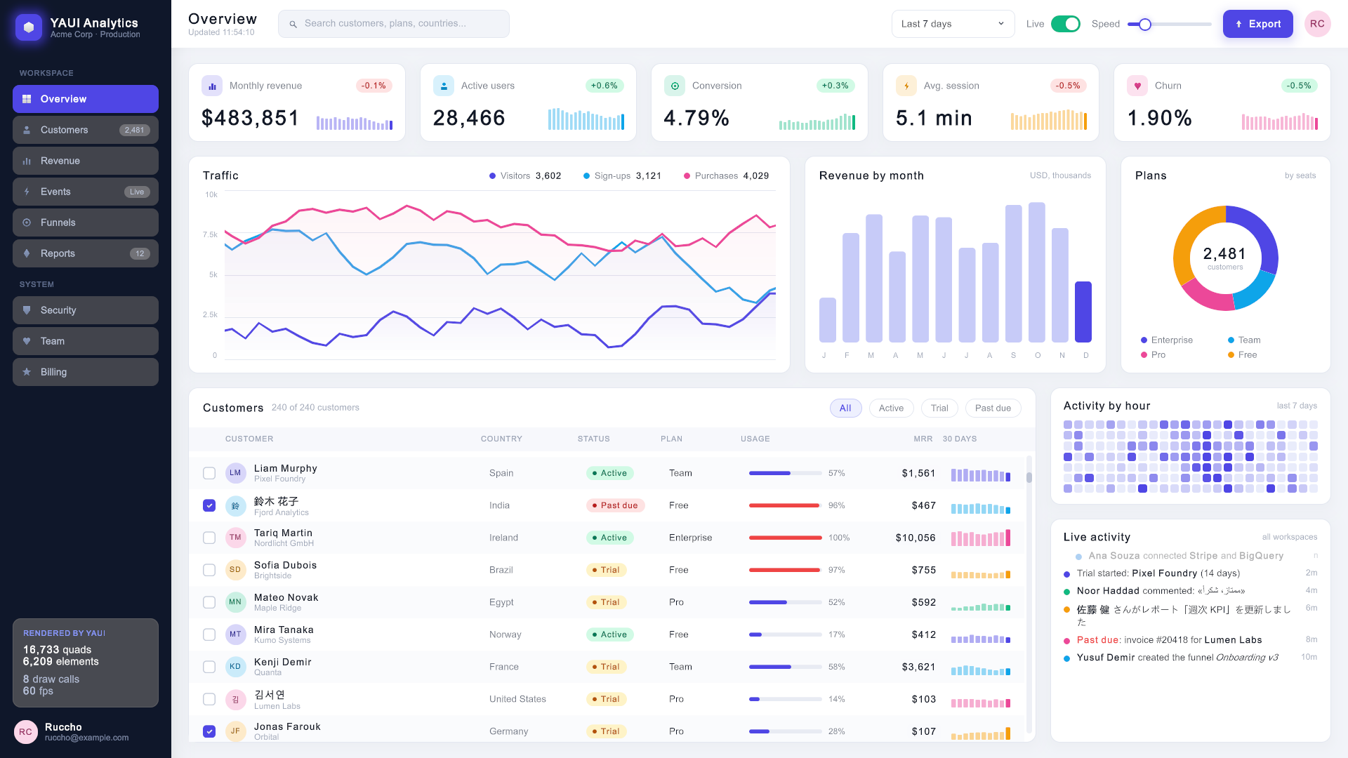Check the Tariq Martin row checkbox
The height and width of the screenshot is (758, 1348).
point(209,538)
